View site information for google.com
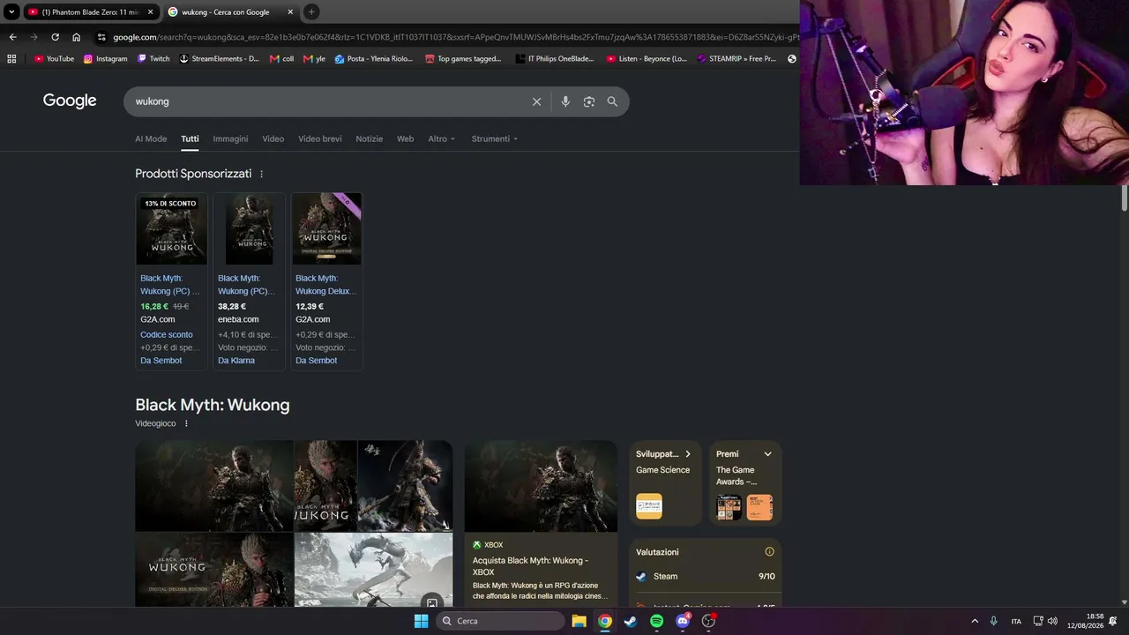Image resolution: width=1129 pixels, height=635 pixels. 101,37
